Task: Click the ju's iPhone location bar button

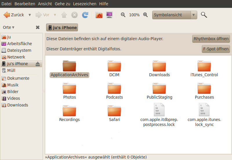Action: 62,28
